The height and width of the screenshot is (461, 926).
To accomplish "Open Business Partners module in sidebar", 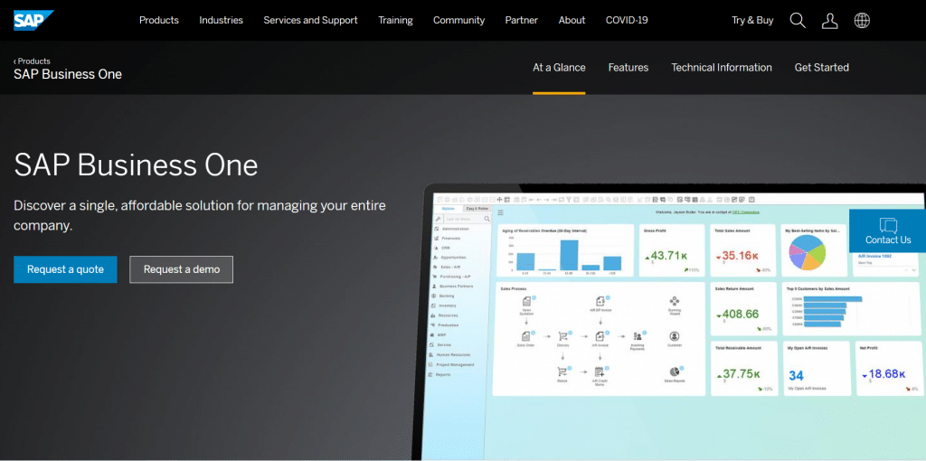I will (457, 287).
